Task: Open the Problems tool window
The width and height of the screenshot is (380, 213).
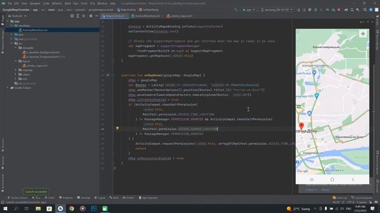Action: [66, 198]
